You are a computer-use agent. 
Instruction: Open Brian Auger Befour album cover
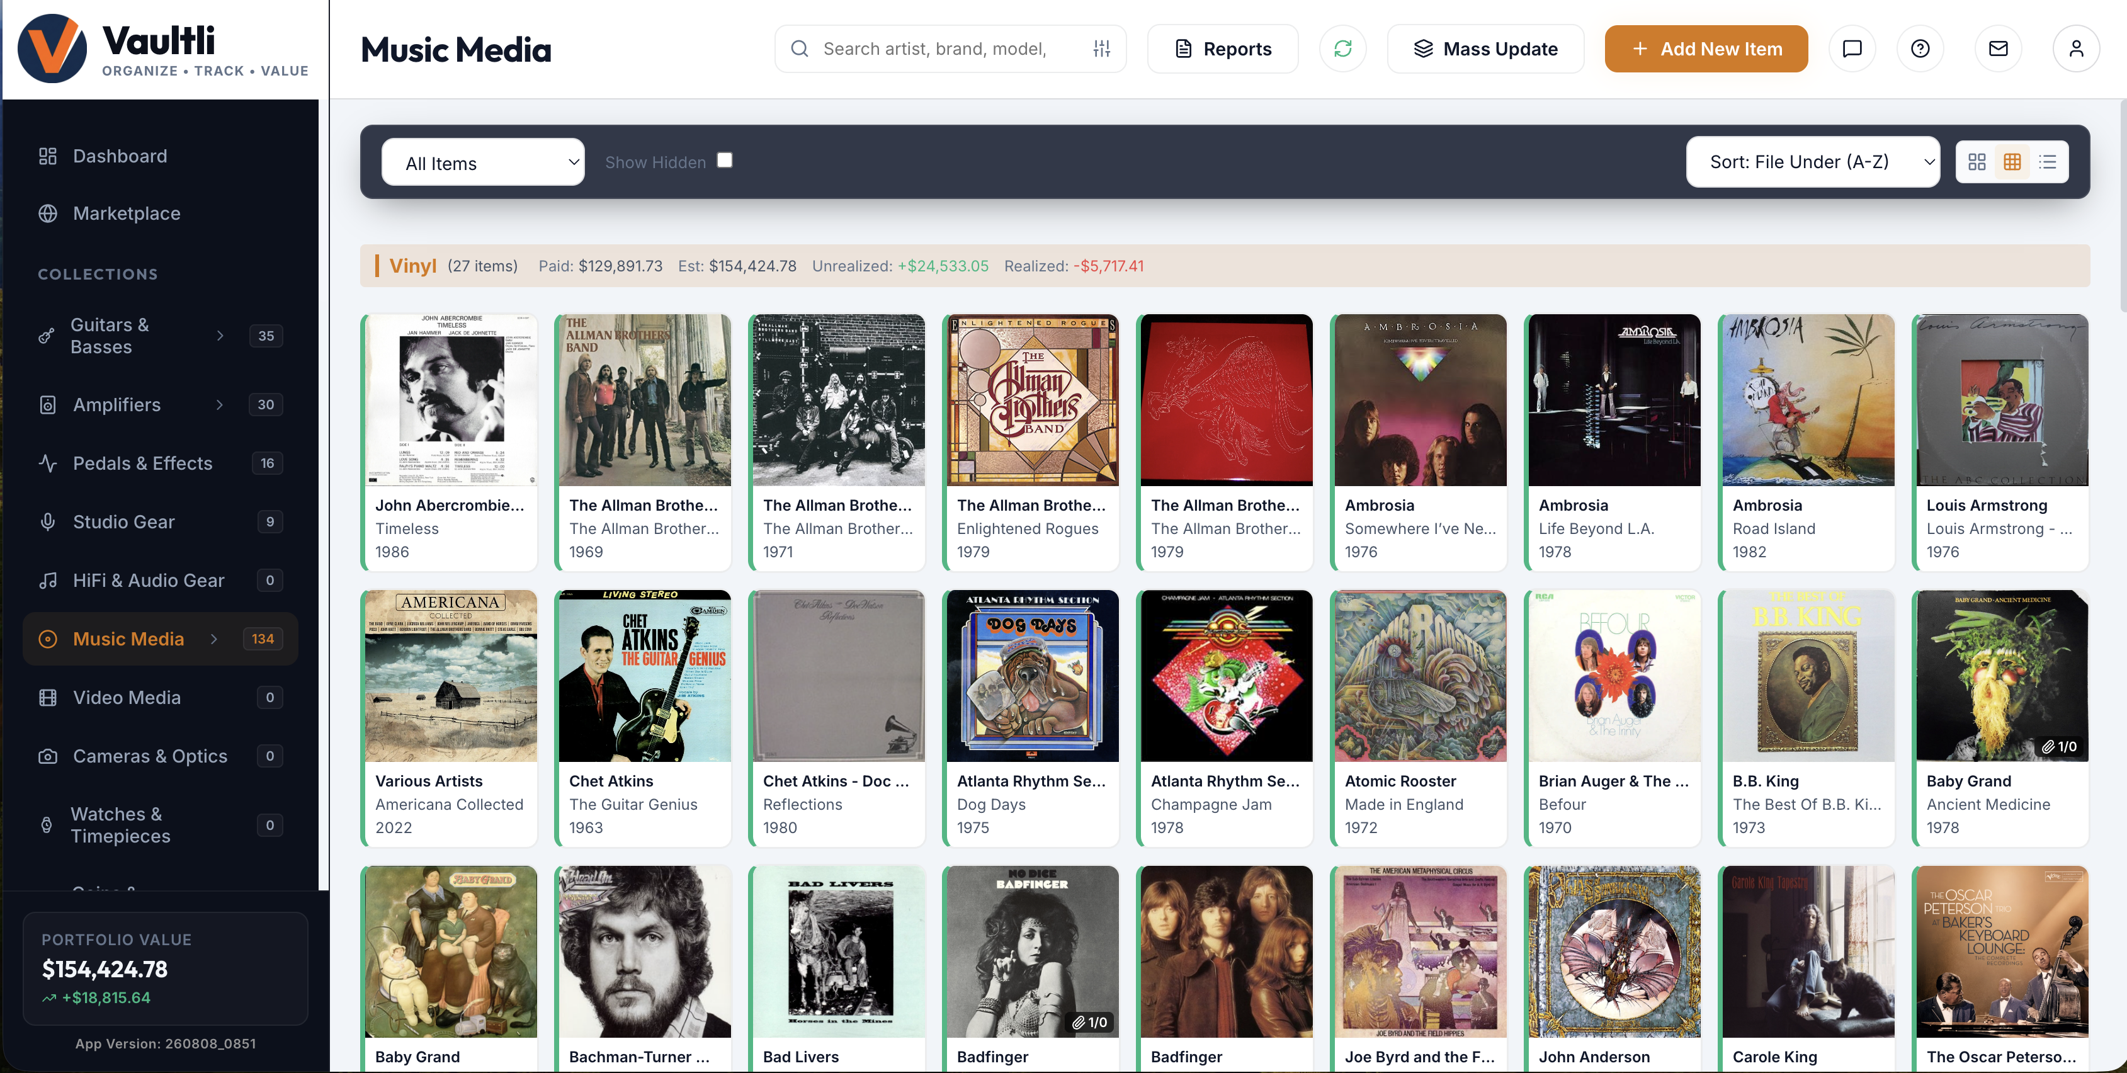pyautogui.click(x=1614, y=676)
